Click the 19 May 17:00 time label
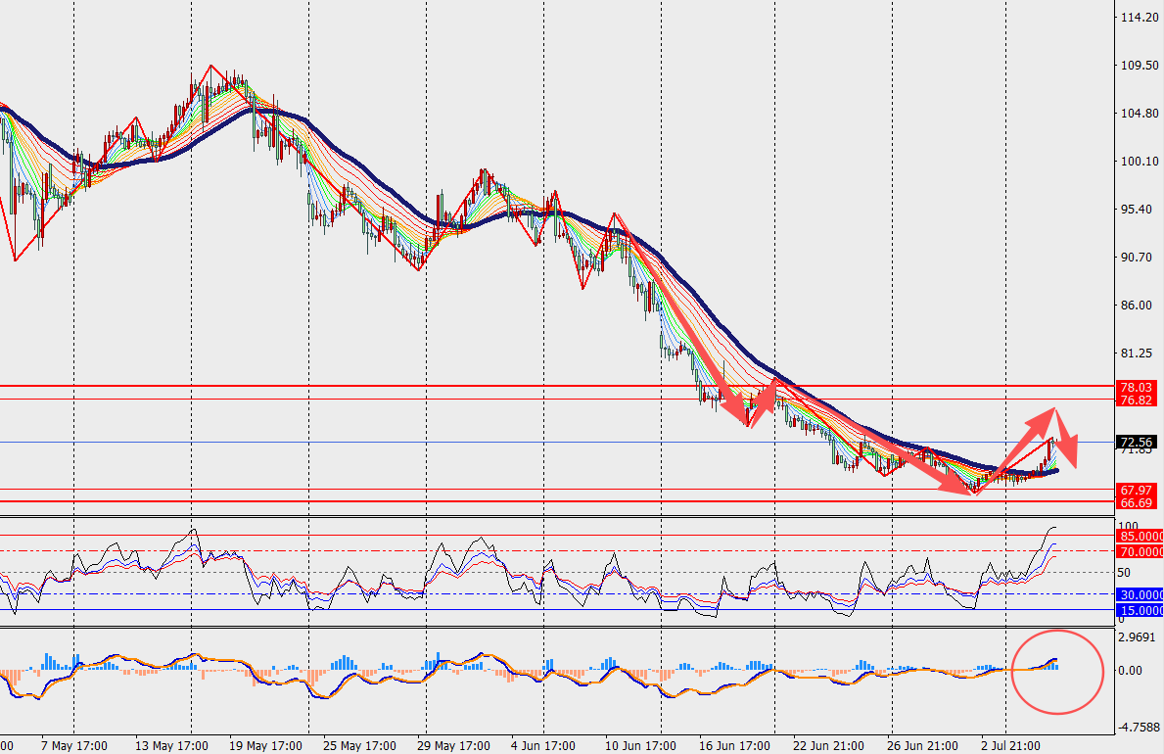1164x754 pixels. tap(265, 745)
